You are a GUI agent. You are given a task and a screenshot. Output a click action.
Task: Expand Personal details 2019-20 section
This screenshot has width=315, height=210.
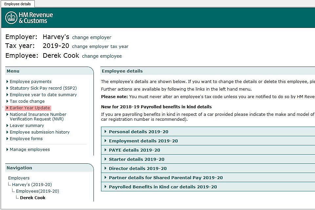point(138,132)
